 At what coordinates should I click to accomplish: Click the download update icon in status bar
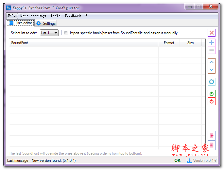point(189,160)
